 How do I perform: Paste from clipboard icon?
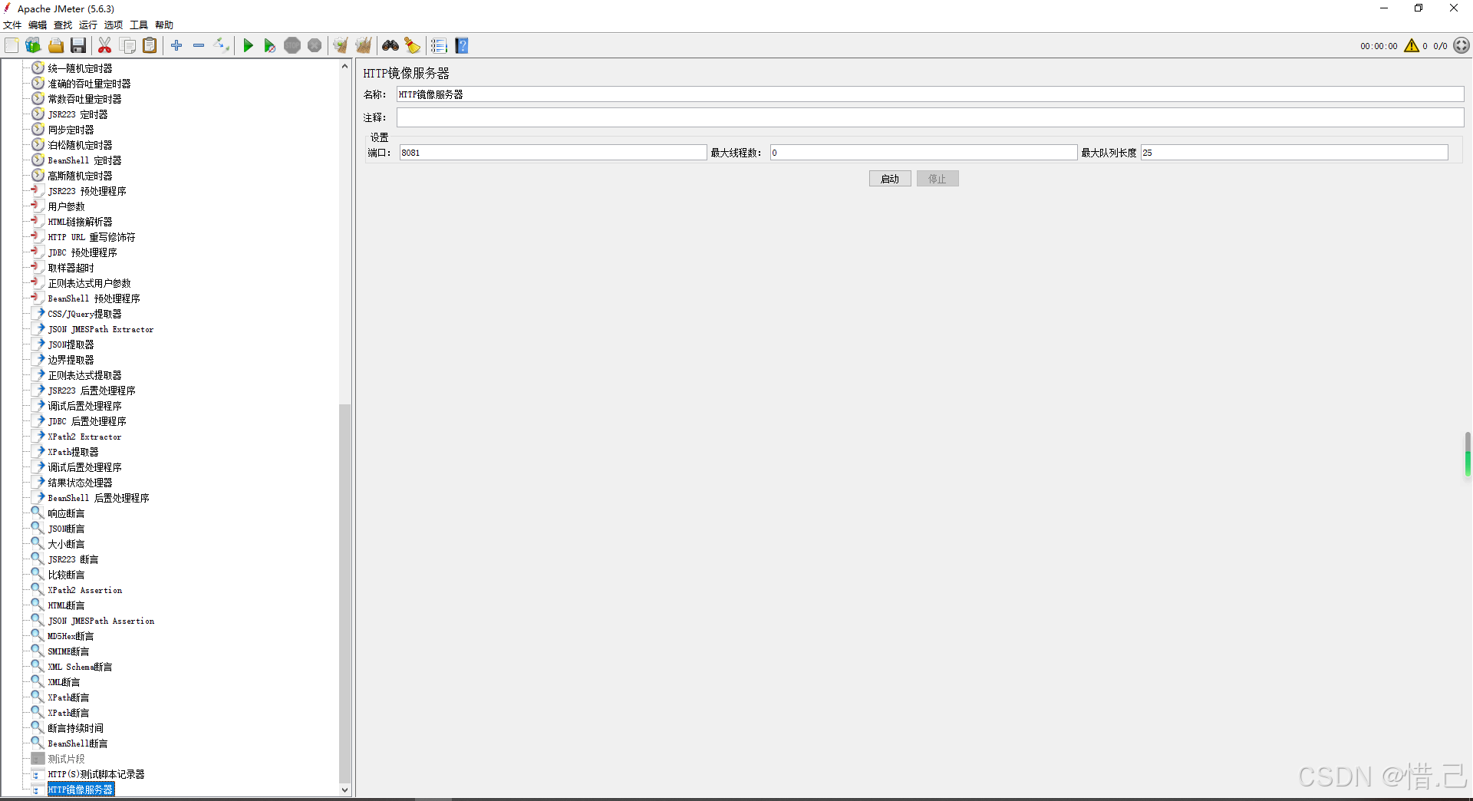(150, 46)
